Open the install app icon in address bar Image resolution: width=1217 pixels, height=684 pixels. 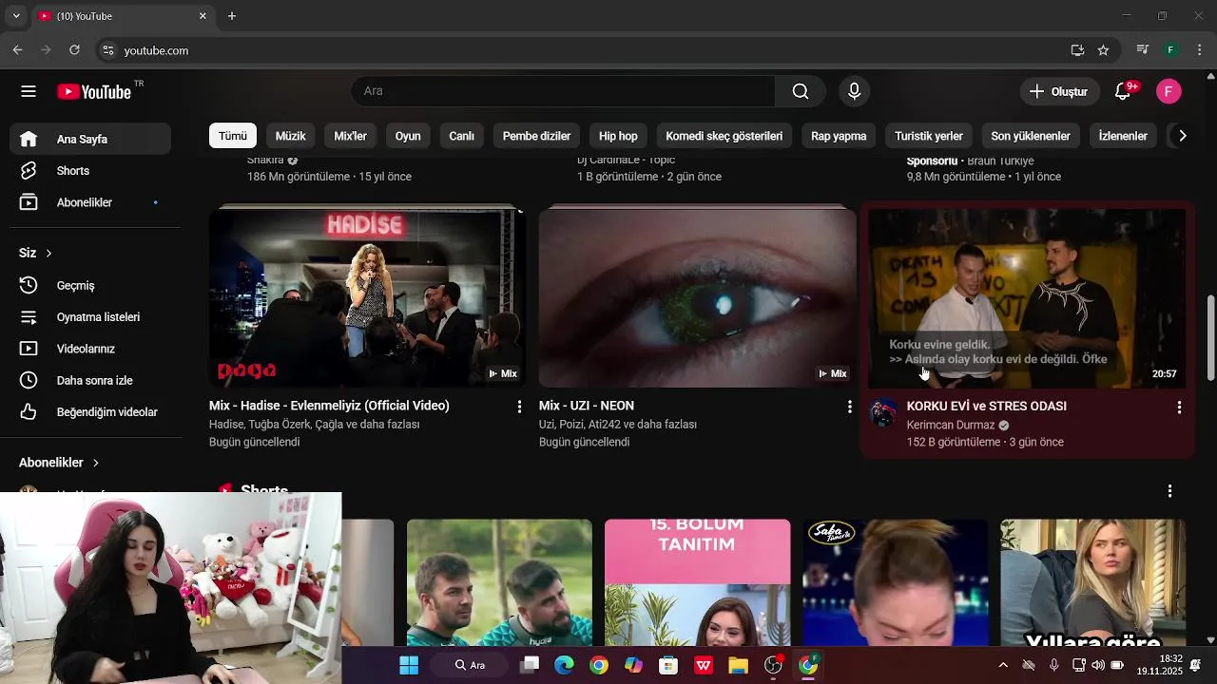tap(1077, 50)
